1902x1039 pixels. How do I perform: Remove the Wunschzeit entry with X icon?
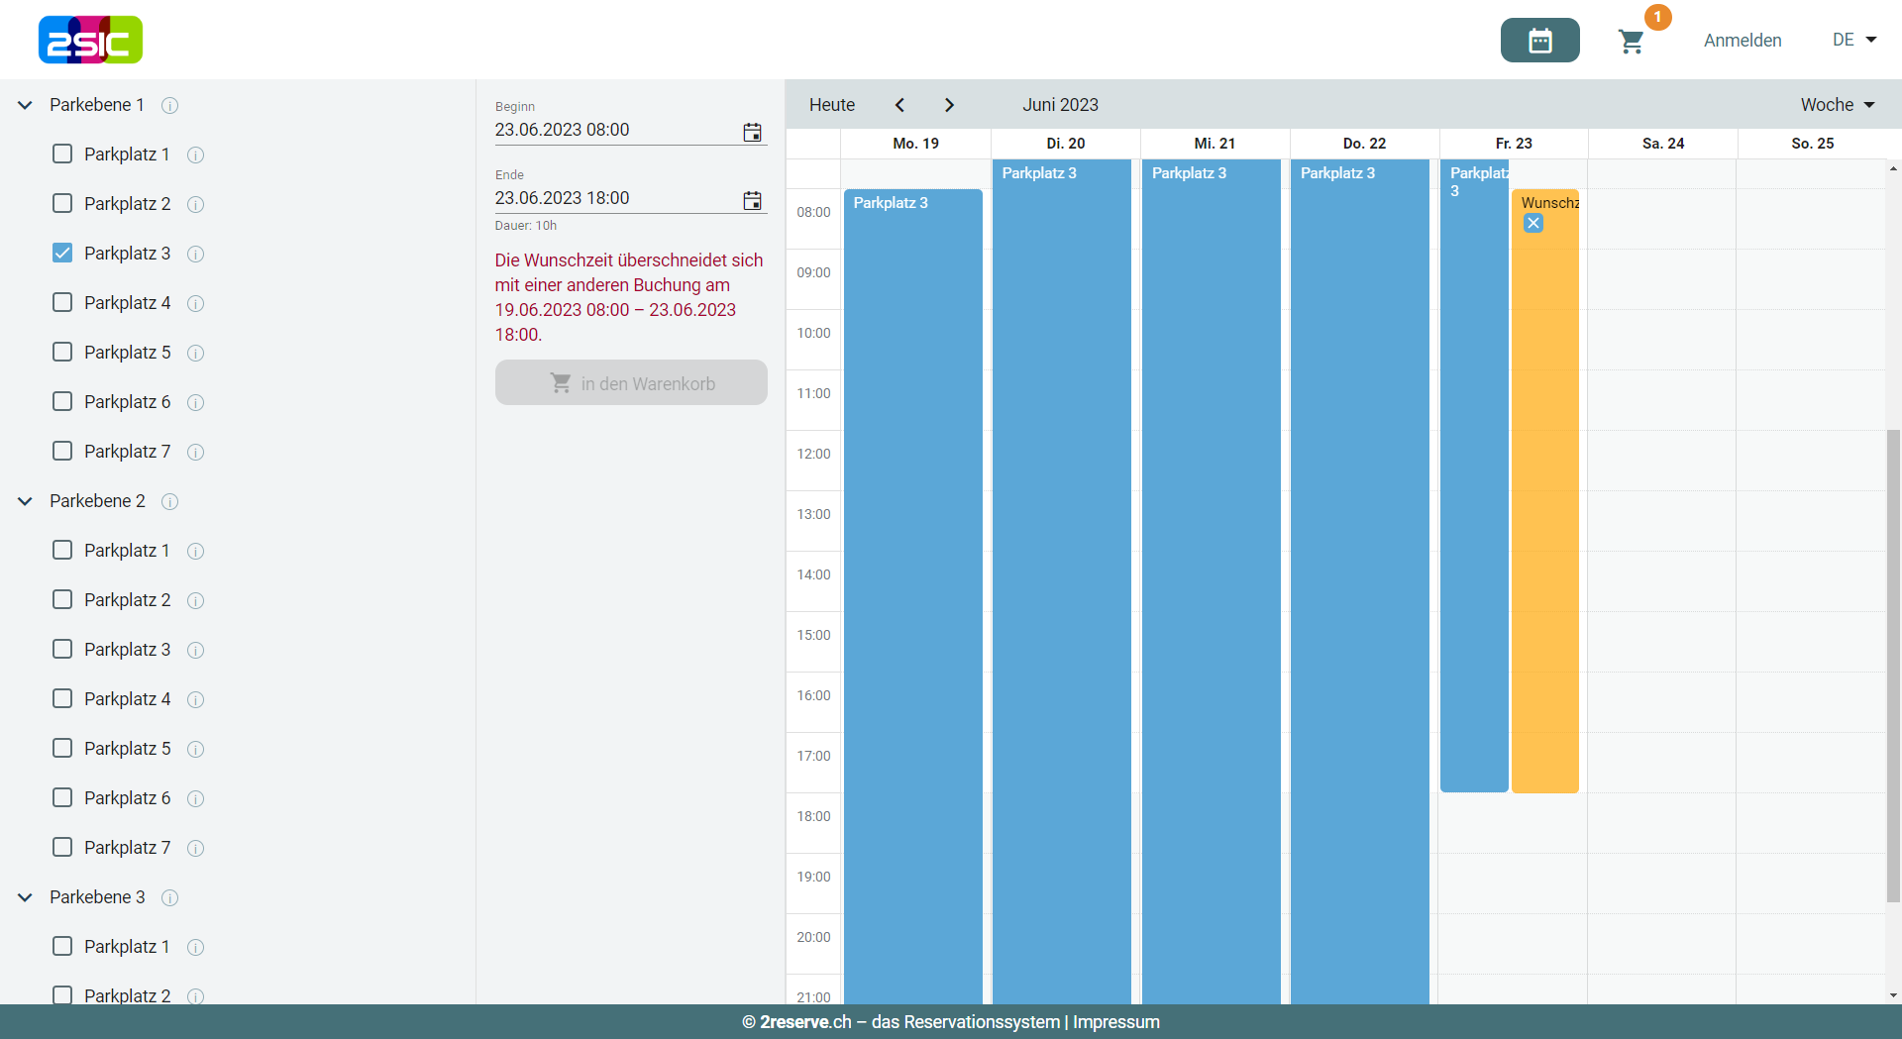click(x=1532, y=224)
